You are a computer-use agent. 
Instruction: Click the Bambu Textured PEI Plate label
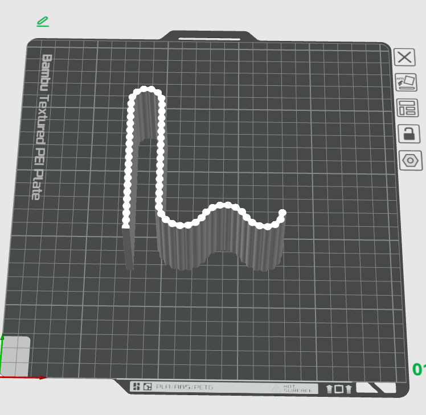42,127
